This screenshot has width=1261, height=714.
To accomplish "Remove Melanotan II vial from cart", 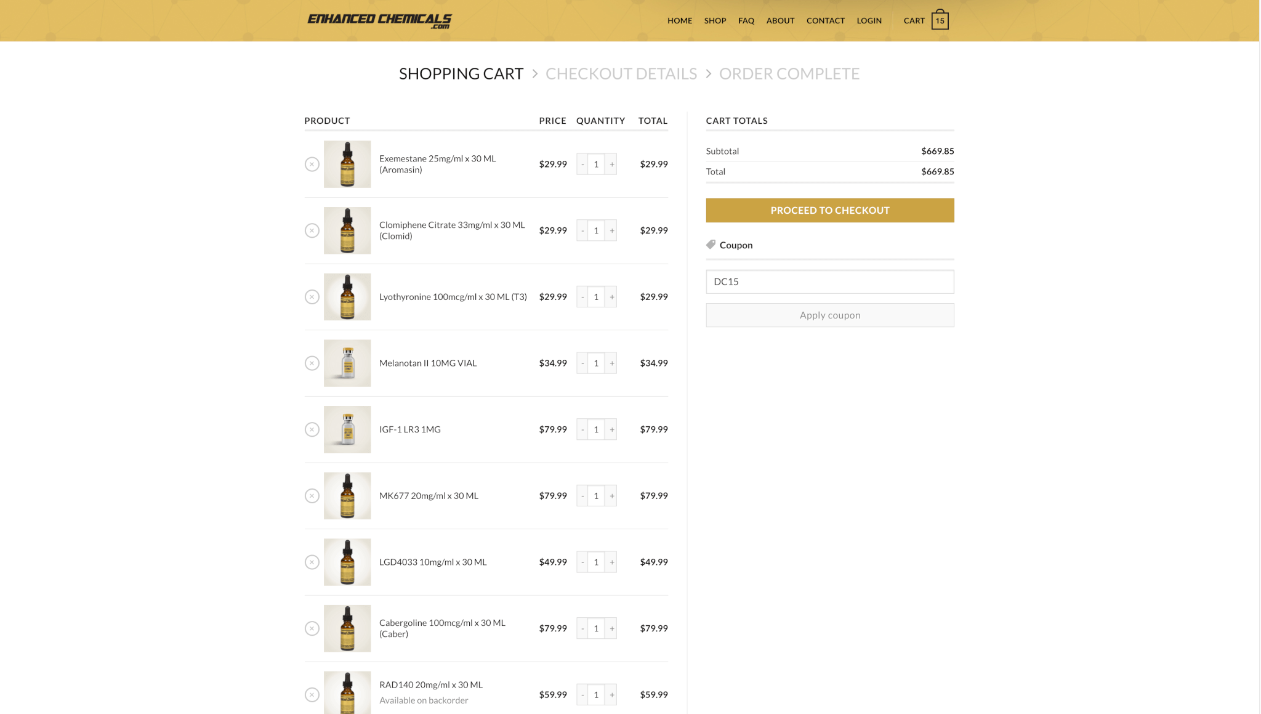I will [312, 363].
